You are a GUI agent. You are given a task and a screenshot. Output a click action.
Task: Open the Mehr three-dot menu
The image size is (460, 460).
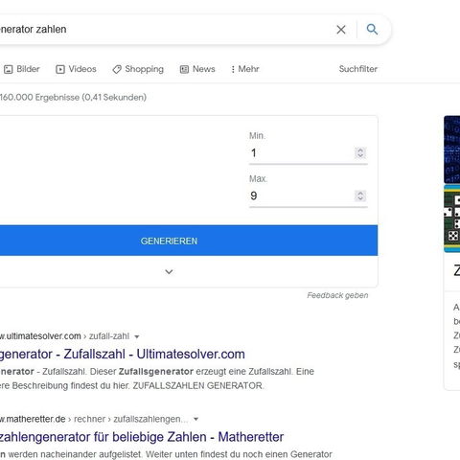coord(245,69)
